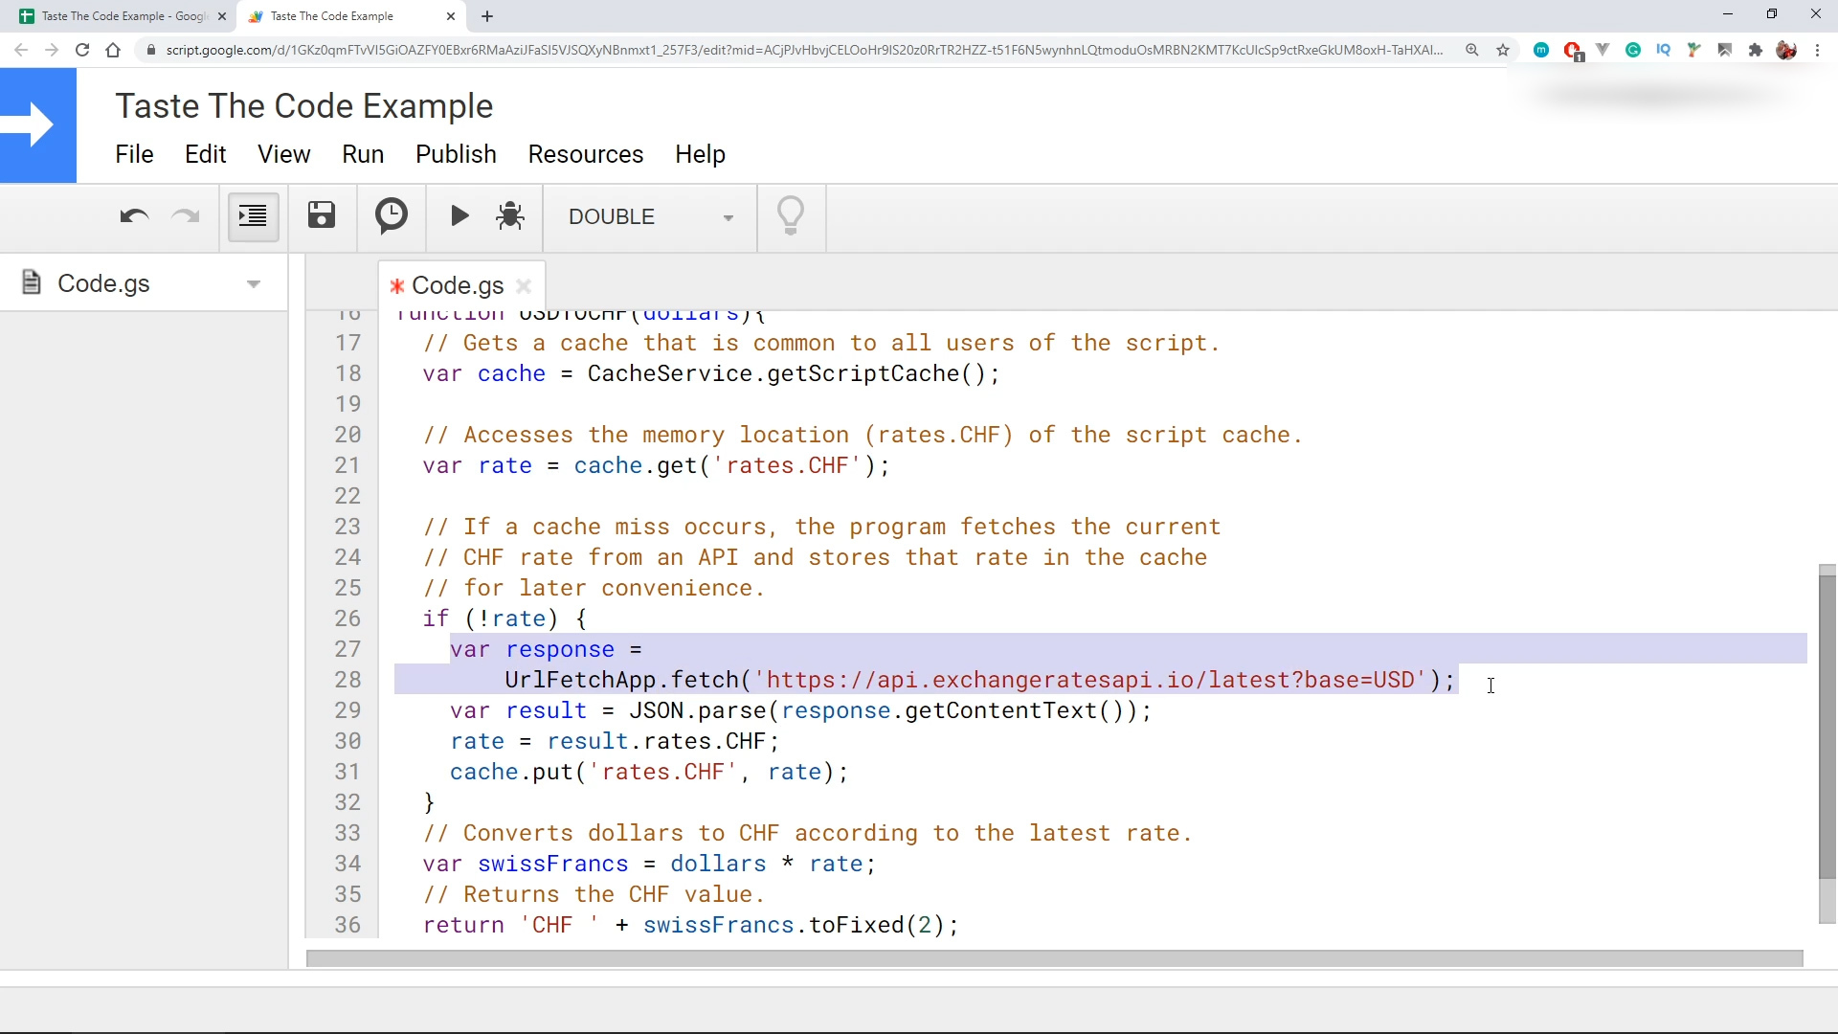Image resolution: width=1838 pixels, height=1034 pixels.
Task: Click the Undo arrow icon
Action: (x=134, y=216)
